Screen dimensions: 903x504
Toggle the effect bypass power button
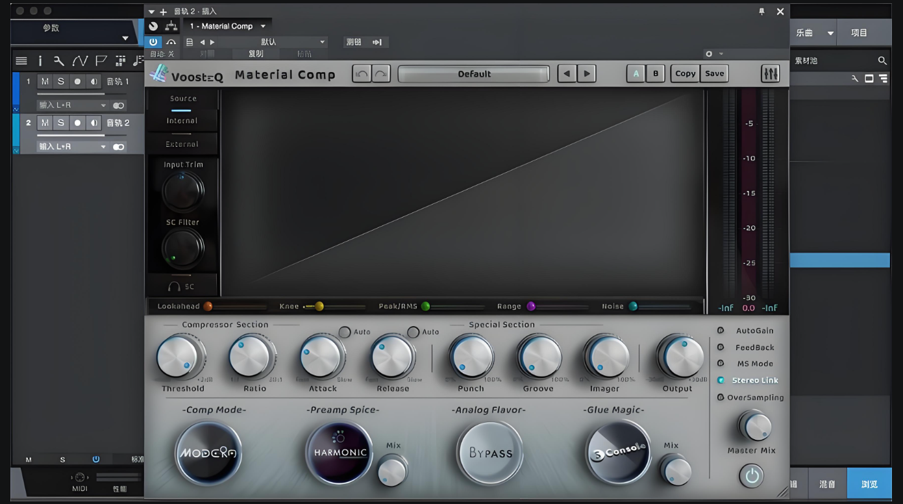tap(154, 42)
